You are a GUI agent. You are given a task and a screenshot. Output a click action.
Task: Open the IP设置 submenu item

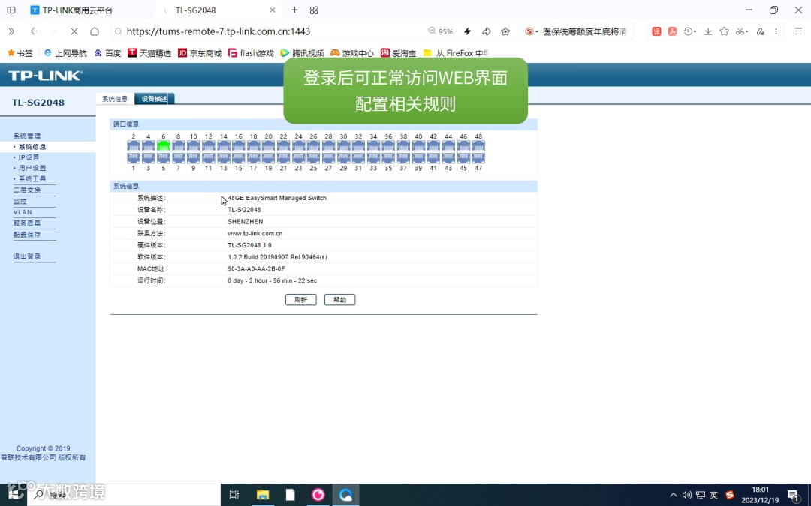click(29, 157)
